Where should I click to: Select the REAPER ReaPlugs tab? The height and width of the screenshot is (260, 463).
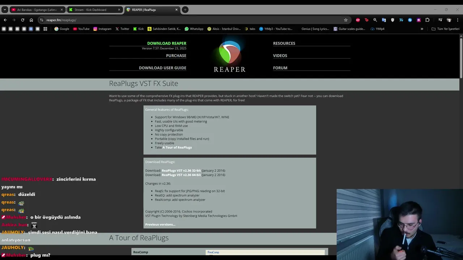click(152, 10)
